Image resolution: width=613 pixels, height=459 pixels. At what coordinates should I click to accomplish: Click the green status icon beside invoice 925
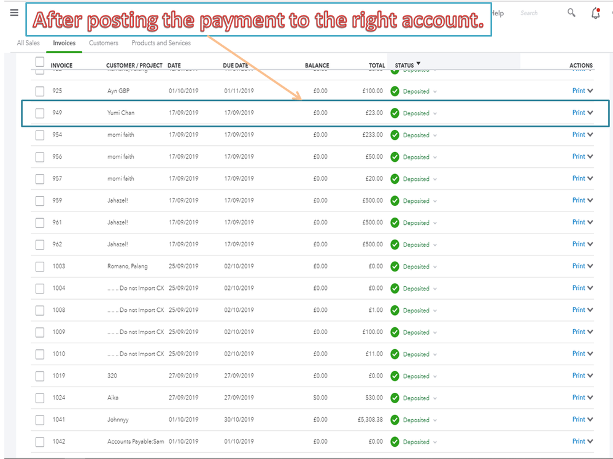click(395, 91)
